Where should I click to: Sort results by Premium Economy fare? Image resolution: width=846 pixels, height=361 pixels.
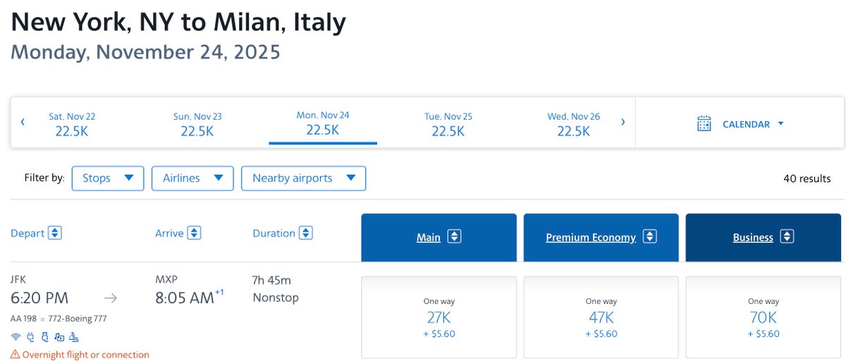[x=601, y=237]
